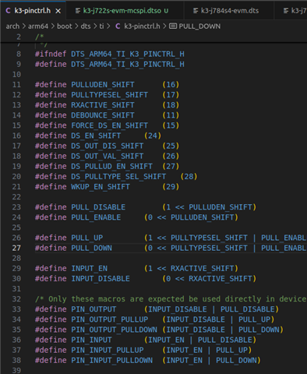Click the PULLTYPESEL_SHIFT macro on line 12
The width and height of the screenshot is (307, 374).
(109, 95)
